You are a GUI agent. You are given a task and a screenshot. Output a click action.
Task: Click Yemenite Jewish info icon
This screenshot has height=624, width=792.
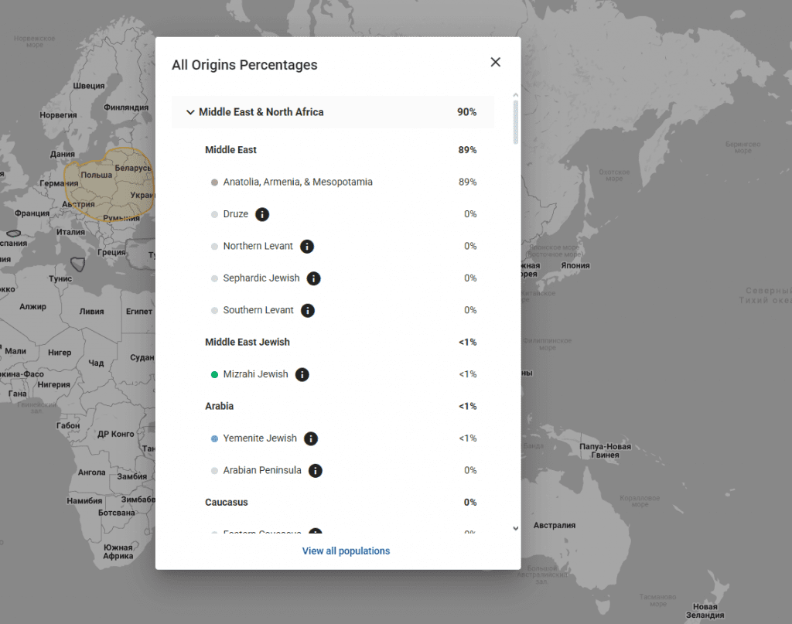pos(311,439)
